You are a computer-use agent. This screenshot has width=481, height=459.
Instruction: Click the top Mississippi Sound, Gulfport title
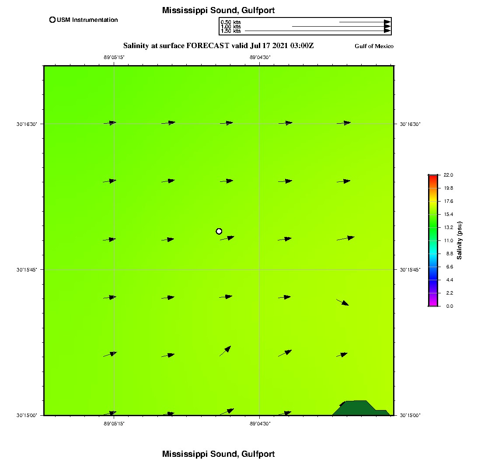click(218, 10)
